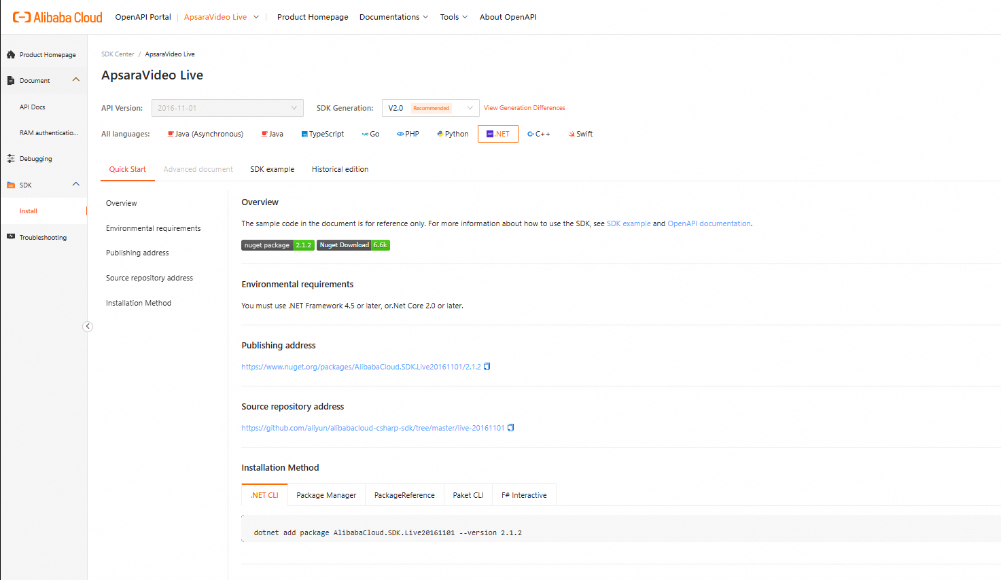Open the SDK example inline link
Image resolution: width=1001 pixels, height=580 pixels.
629,223
